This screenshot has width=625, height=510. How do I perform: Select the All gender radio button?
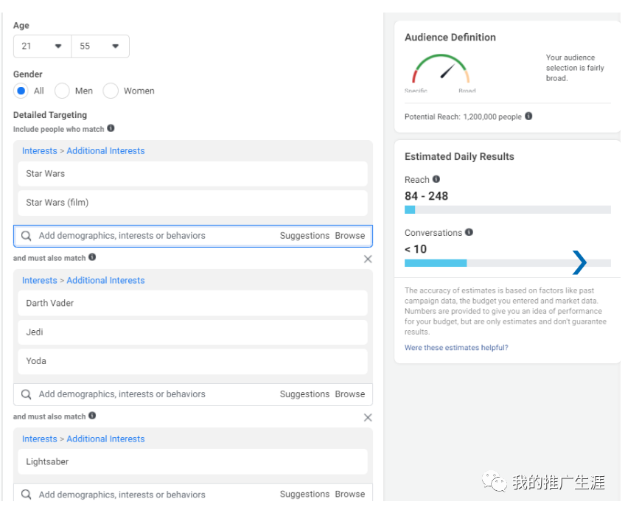(x=21, y=91)
